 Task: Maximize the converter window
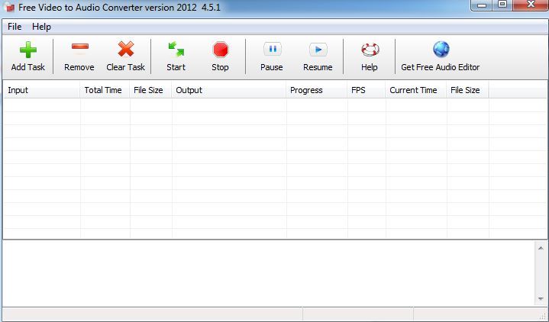click(x=502, y=5)
